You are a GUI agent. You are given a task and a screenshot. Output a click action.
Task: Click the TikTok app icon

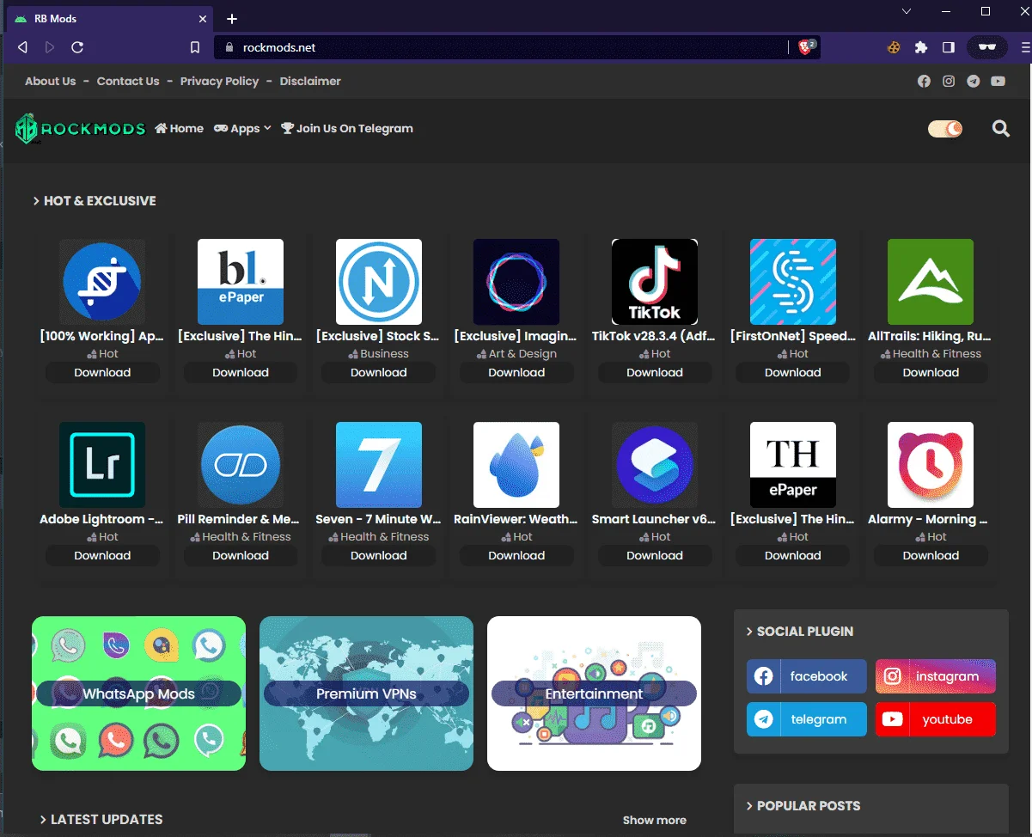click(x=655, y=282)
